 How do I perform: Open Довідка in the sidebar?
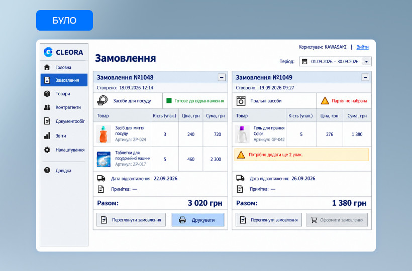64,171
